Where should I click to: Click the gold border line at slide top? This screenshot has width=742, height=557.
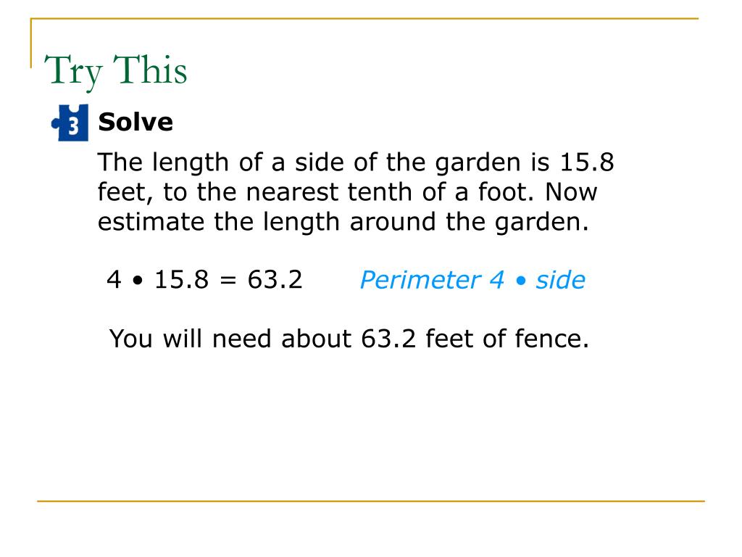click(364, 19)
